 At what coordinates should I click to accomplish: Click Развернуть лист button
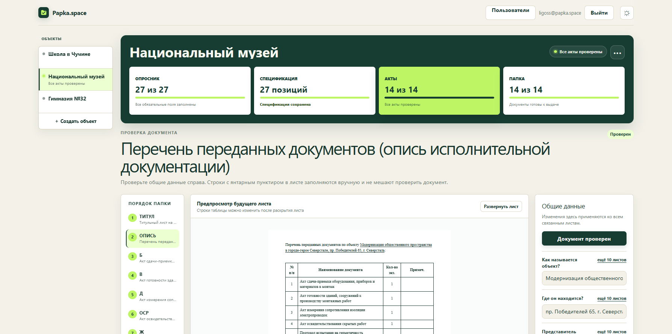(501, 207)
